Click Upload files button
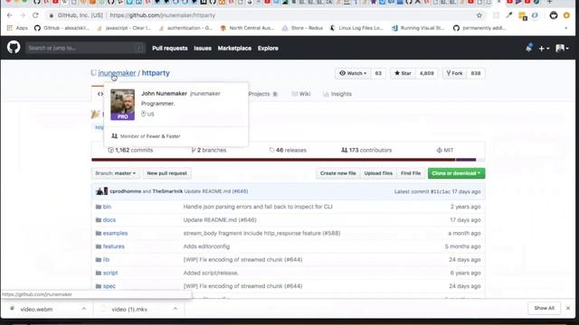 click(378, 173)
